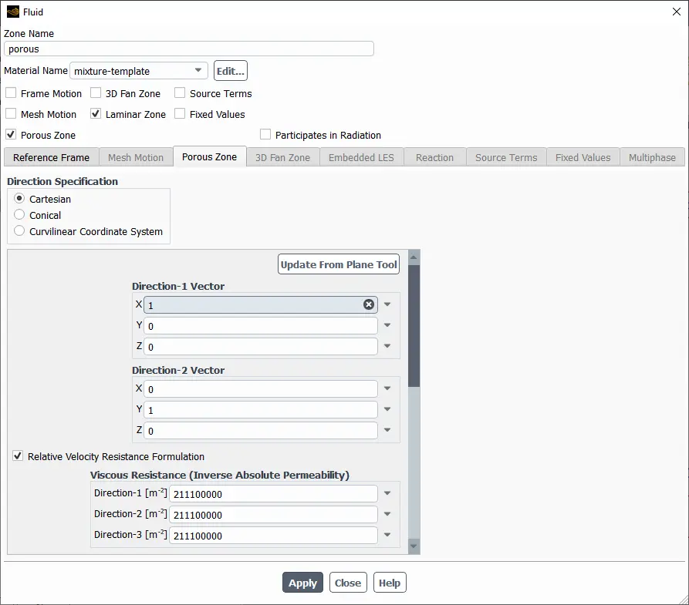Image resolution: width=689 pixels, height=605 pixels.
Task: Click the scrollbar thumb in porous panel
Action: click(414, 326)
